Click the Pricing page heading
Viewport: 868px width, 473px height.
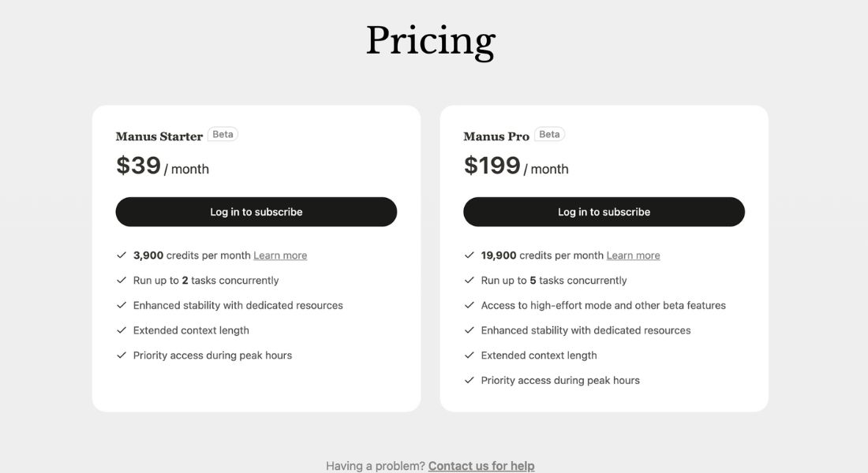point(431,41)
